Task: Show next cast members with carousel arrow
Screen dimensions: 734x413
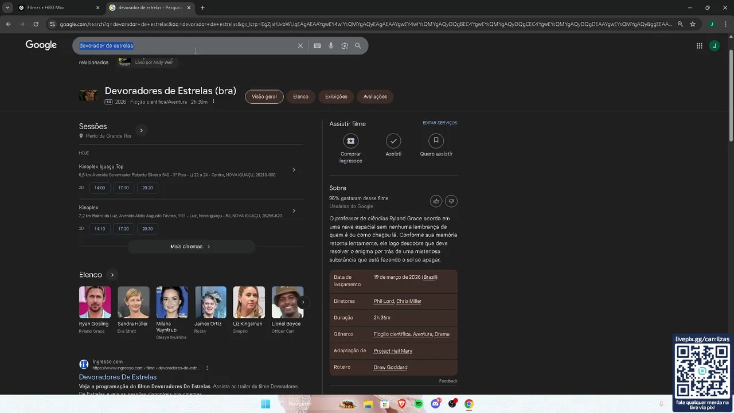Action: click(x=303, y=302)
